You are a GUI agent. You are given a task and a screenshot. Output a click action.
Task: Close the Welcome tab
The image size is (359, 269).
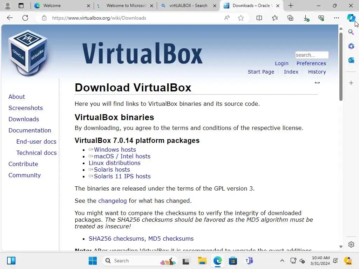click(x=89, y=6)
